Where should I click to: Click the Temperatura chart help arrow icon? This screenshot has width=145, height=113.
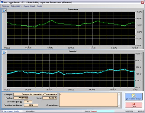pyautogui.click(x=4, y=11)
